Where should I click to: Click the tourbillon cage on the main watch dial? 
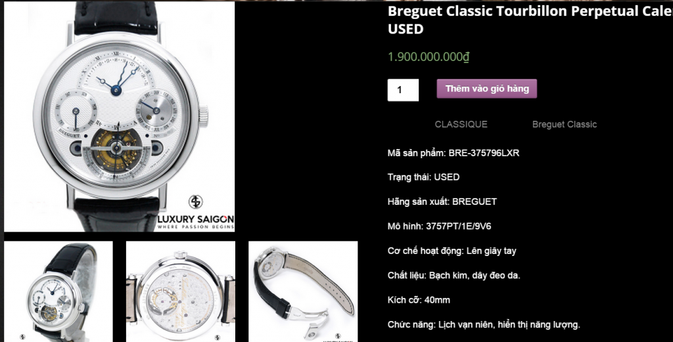coord(116,148)
